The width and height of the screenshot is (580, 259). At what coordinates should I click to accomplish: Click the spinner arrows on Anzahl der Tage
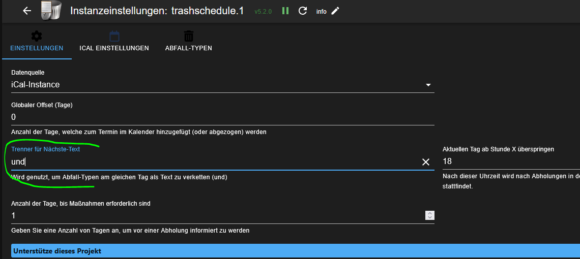click(x=429, y=215)
